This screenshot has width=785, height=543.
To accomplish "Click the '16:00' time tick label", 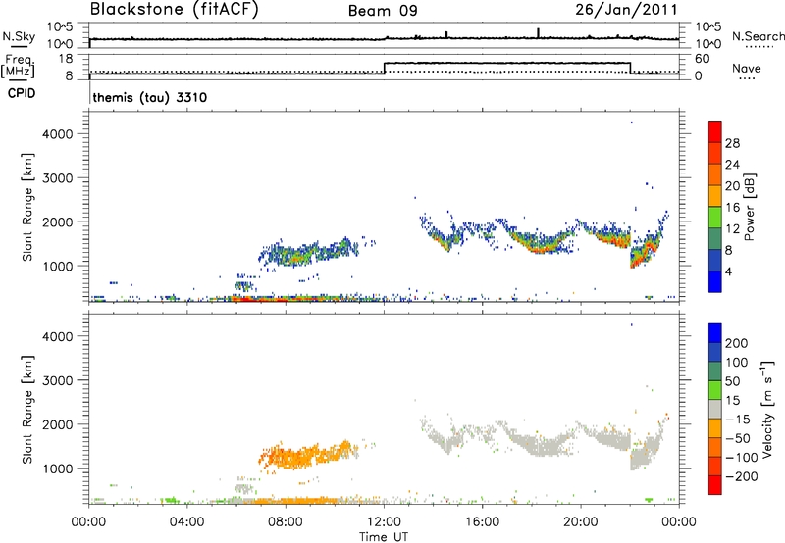I will click(x=482, y=522).
